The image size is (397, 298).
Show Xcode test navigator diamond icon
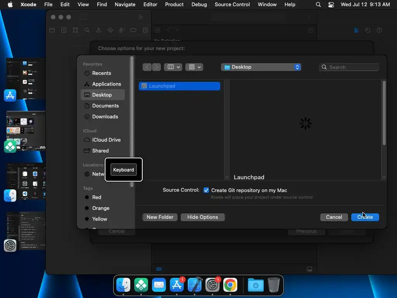pos(110,30)
